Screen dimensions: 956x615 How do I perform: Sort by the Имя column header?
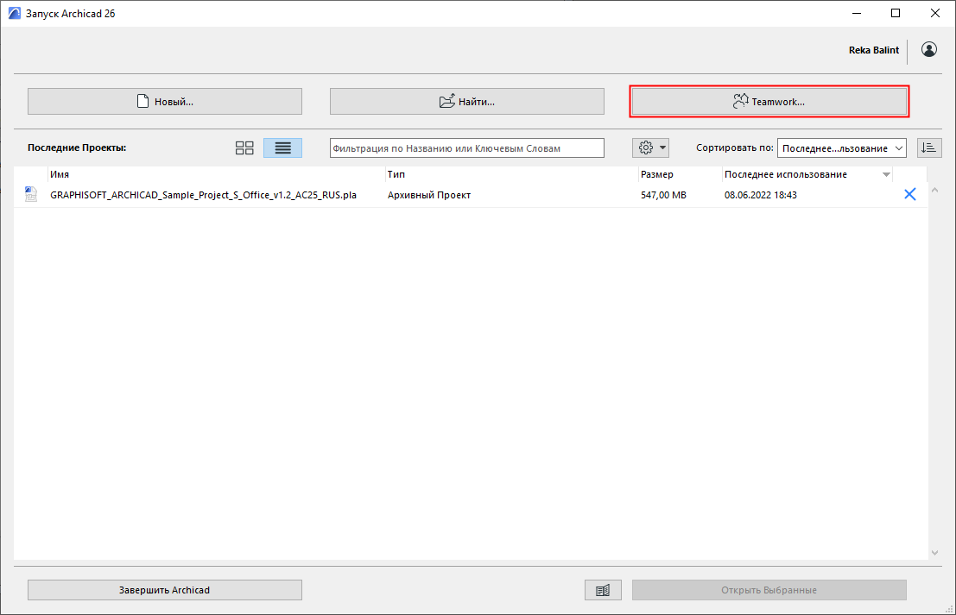217,174
